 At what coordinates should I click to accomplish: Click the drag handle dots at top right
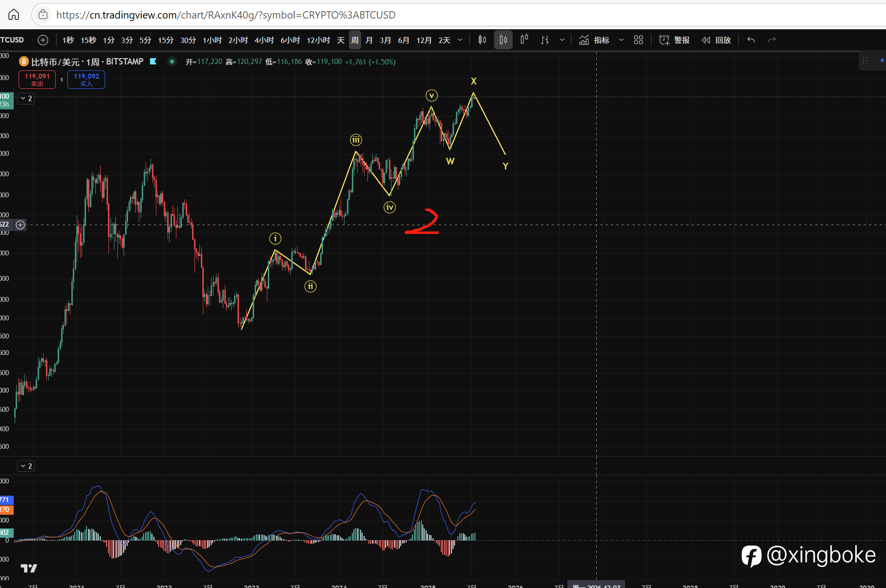[865, 61]
